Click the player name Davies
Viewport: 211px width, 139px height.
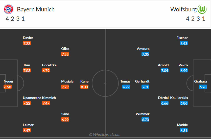click(x=28, y=38)
